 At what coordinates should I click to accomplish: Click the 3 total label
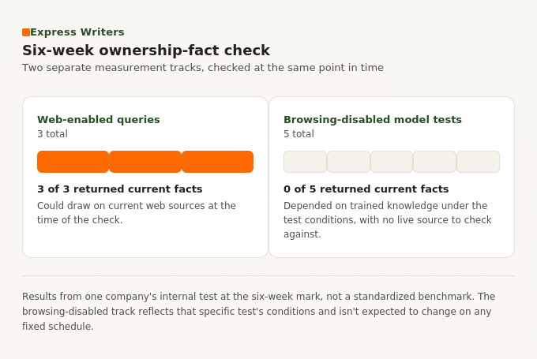tap(52, 134)
